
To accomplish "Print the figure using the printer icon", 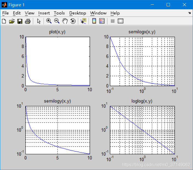I will (x=28, y=21).
